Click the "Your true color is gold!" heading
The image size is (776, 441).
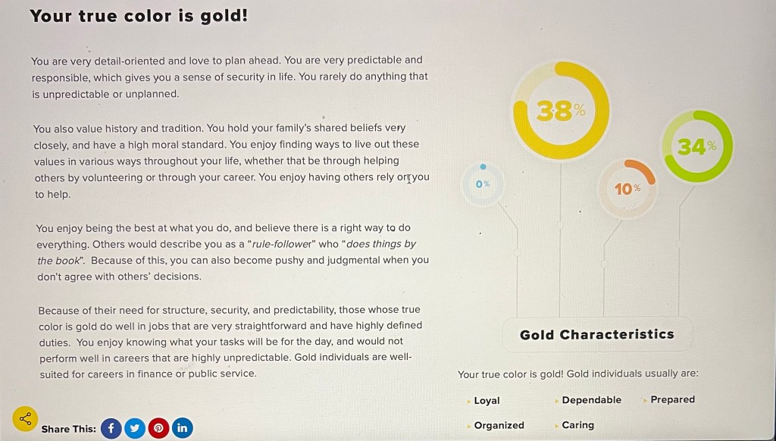coord(139,16)
